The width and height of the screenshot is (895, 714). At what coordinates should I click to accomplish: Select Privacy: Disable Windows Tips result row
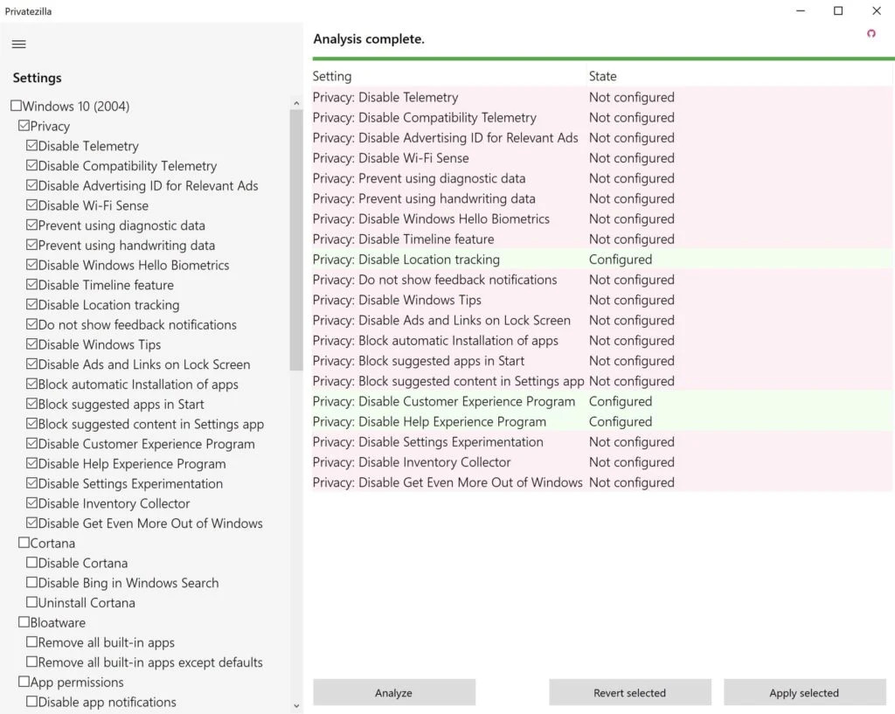603,300
